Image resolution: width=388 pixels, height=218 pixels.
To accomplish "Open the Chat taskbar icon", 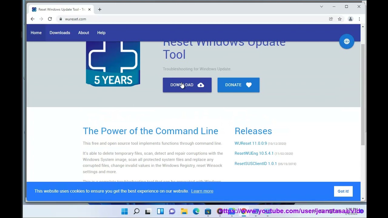I will coord(172,211).
